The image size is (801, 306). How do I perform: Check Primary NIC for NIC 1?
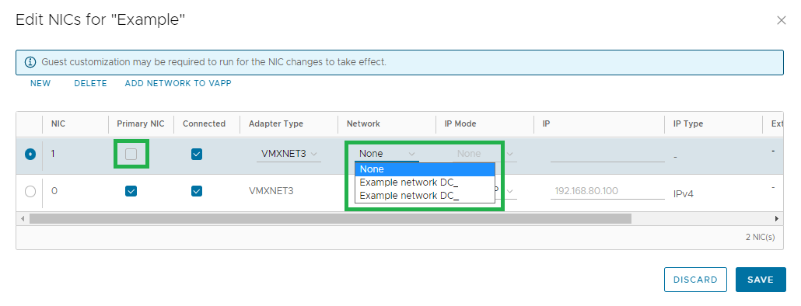tap(131, 154)
